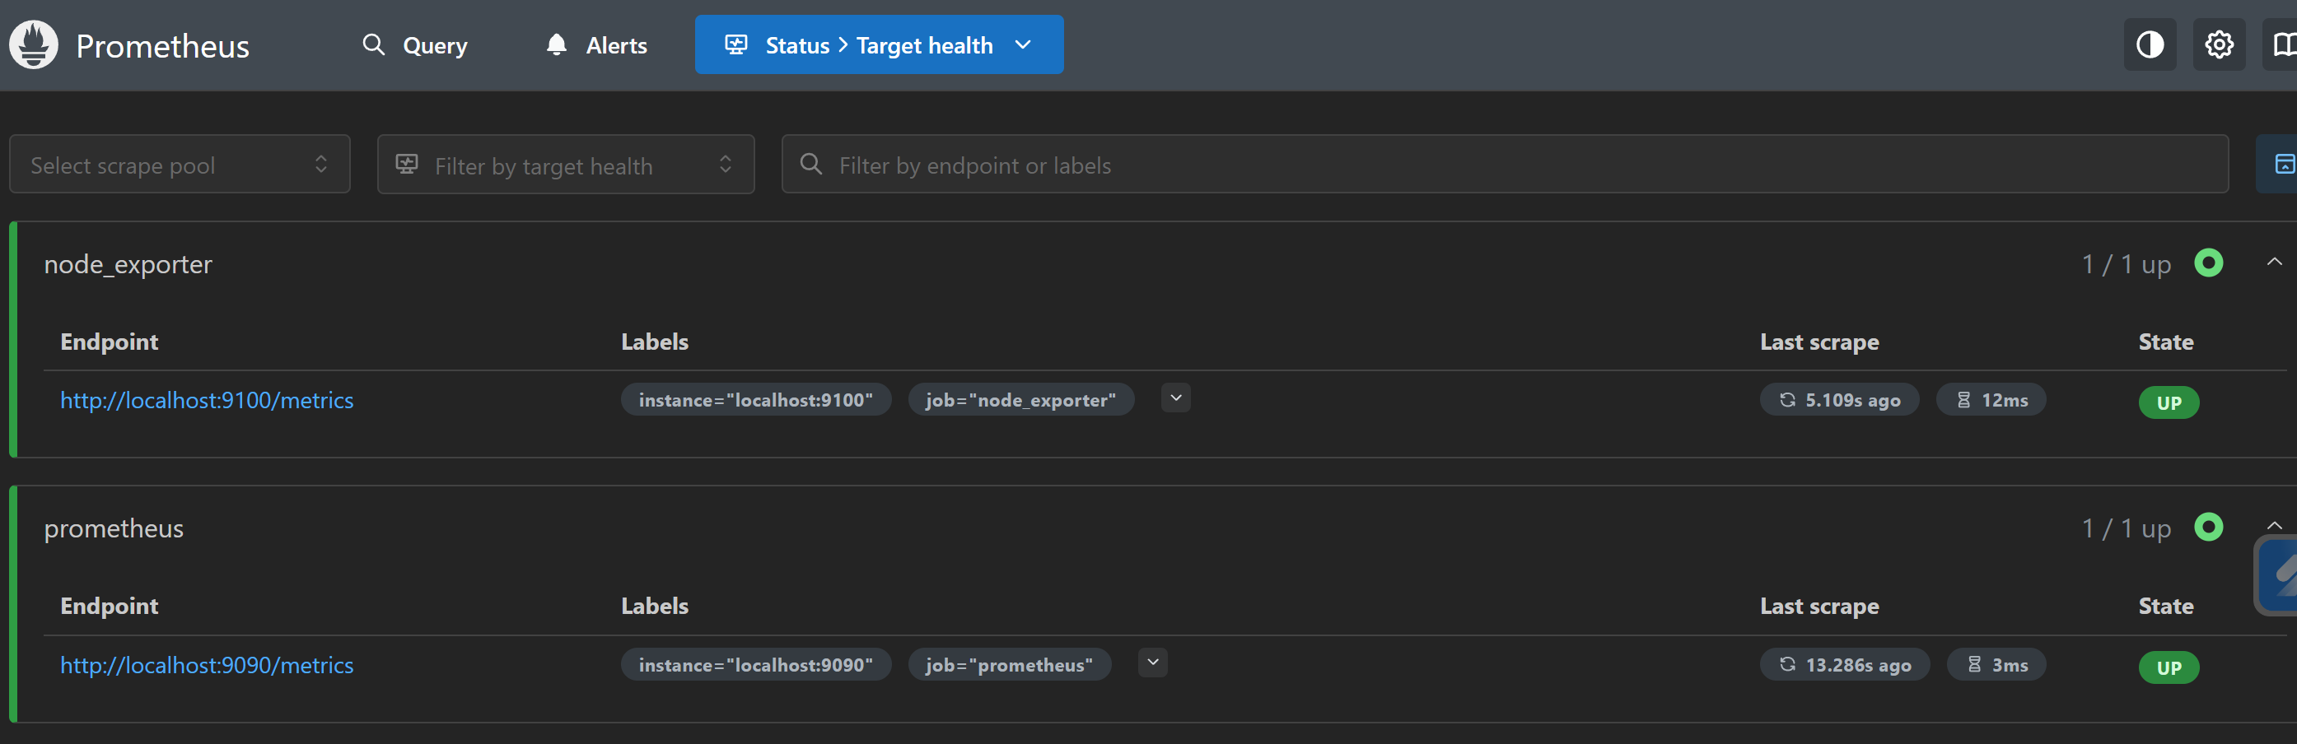Click the prometheus pool title
2297x744 pixels.
click(114, 528)
